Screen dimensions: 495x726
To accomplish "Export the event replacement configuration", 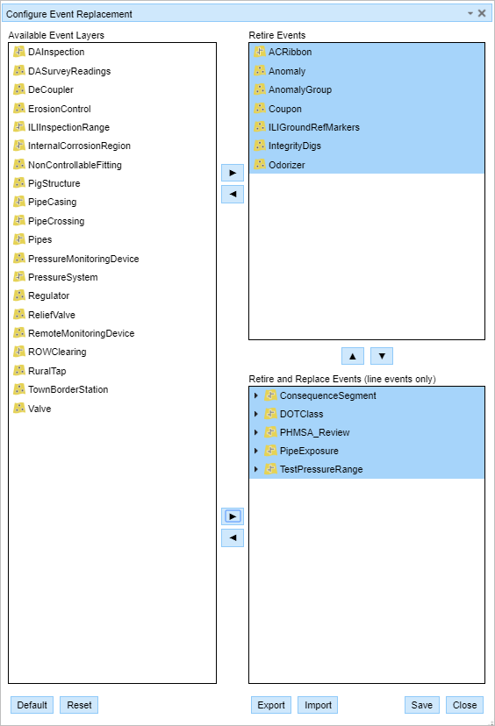I will point(271,705).
